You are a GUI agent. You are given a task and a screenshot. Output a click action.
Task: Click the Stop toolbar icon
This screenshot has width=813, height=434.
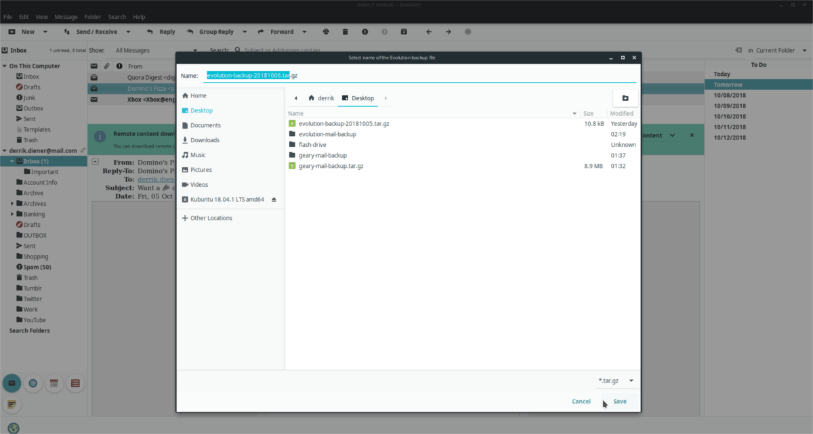click(x=468, y=32)
